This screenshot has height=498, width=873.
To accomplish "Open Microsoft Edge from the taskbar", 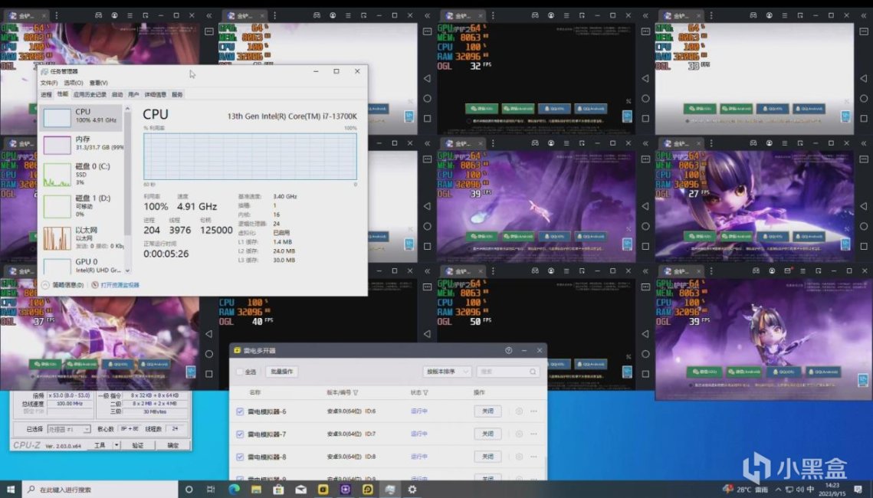I will click(234, 489).
